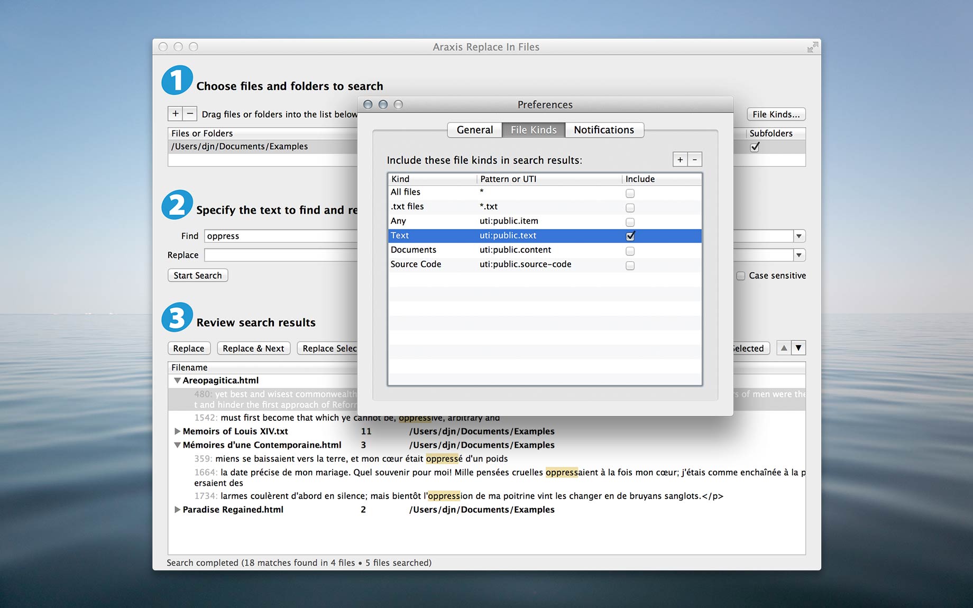Open the Notifications tab
The height and width of the screenshot is (608, 973).
[x=604, y=130]
